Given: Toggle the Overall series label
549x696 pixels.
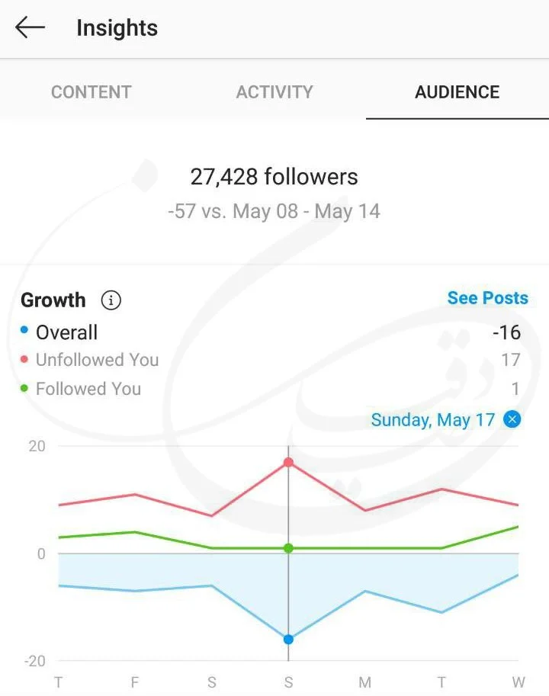Looking at the screenshot, I should [66, 332].
